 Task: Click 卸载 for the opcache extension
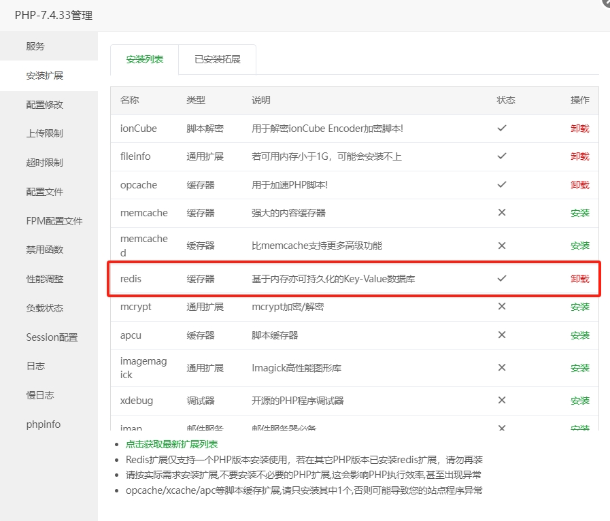pyautogui.click(x=579, y=185)
